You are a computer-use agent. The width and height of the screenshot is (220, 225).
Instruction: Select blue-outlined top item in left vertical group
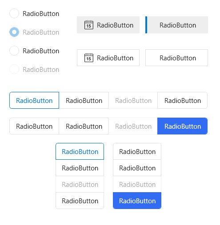(80, 151)
